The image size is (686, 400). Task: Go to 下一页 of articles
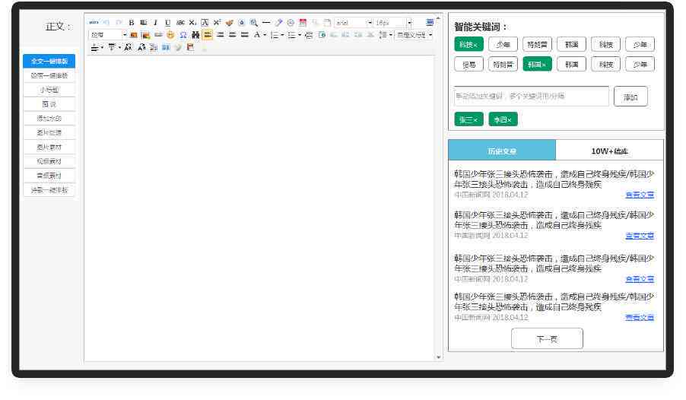point(547,338)
